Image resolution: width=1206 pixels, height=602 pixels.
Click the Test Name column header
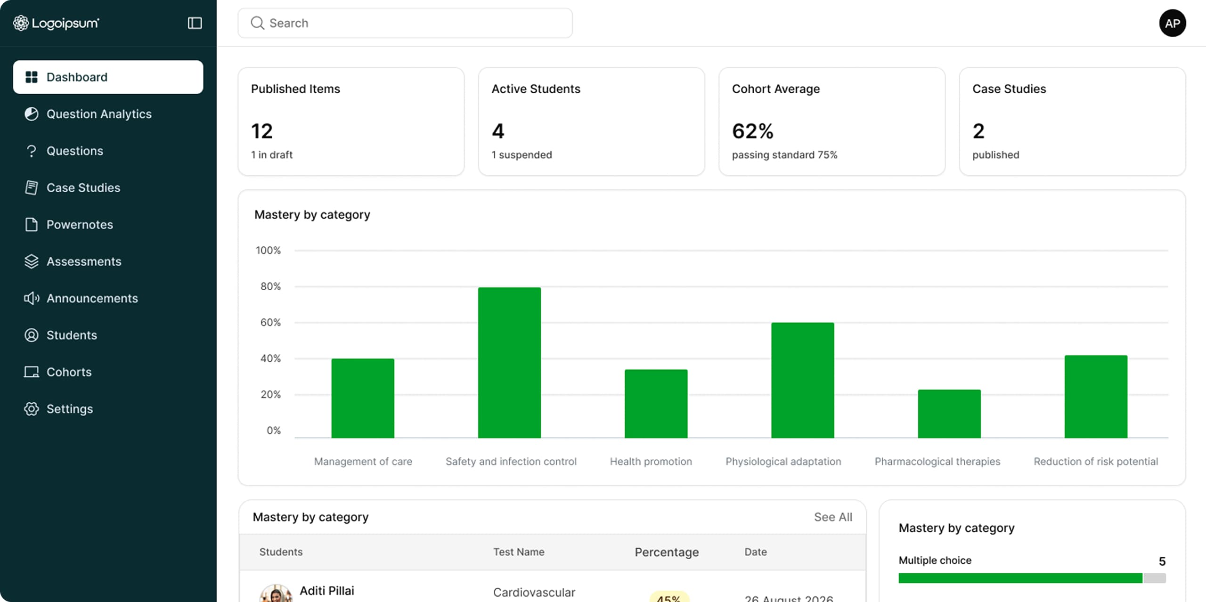click(519, 552)
